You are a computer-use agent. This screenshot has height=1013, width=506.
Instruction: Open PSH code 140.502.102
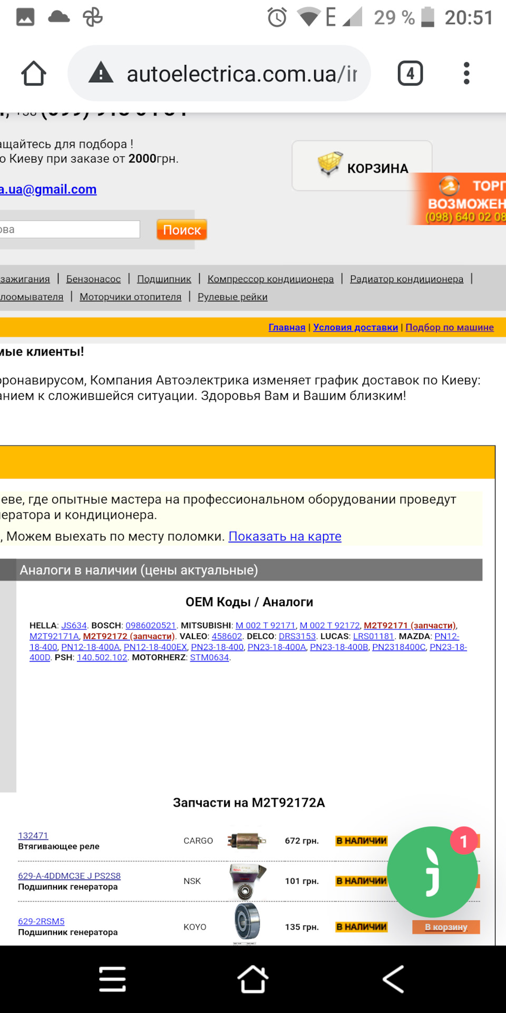(x=102, y=657)
